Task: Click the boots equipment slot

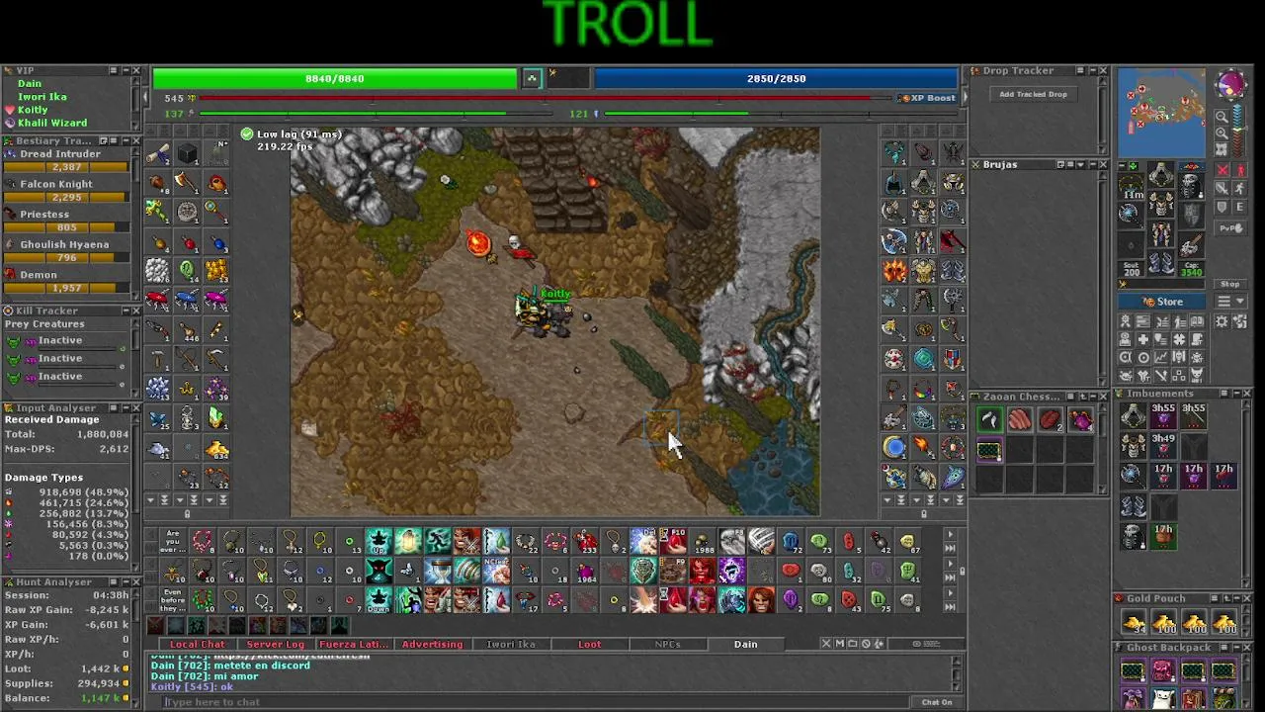Action: pyautogui.click(x=1160, y=265)
